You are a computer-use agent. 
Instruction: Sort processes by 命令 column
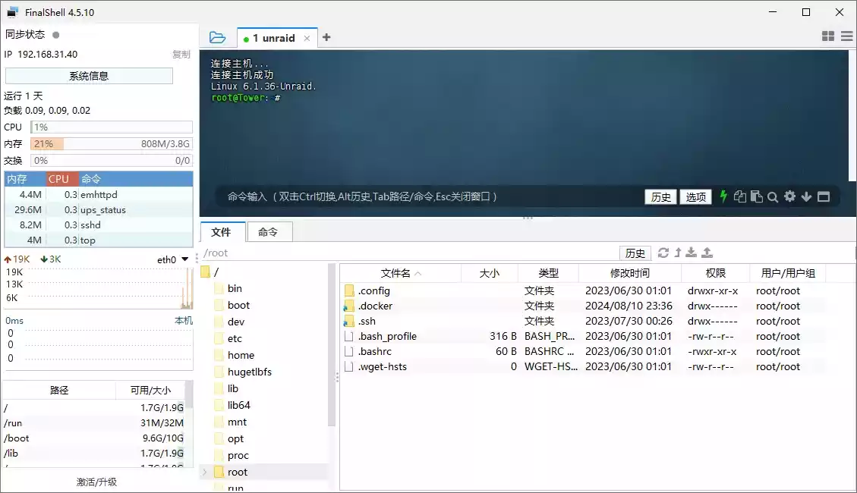coord(136,179)
